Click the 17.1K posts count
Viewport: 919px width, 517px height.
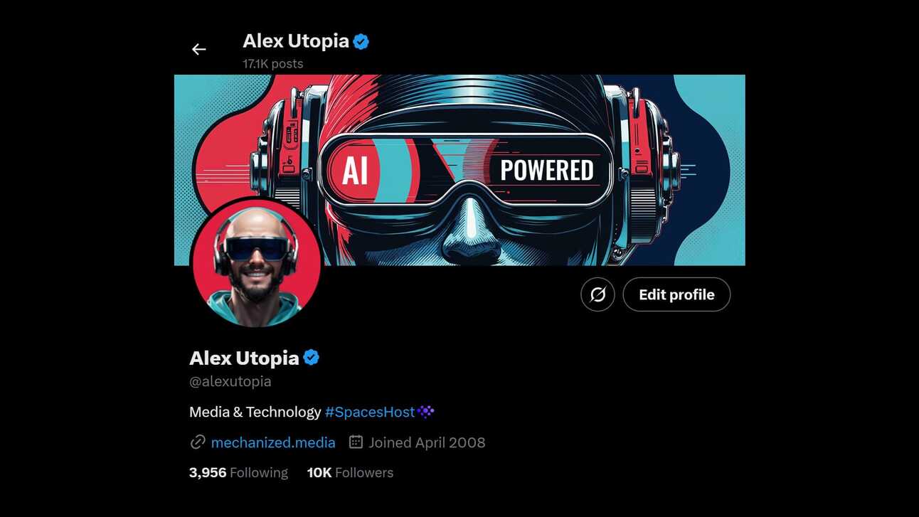click(272, 63)
